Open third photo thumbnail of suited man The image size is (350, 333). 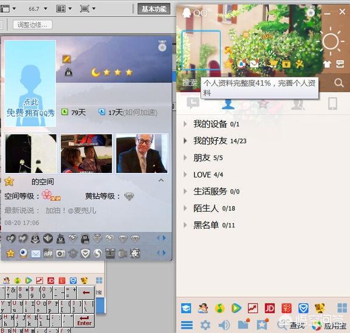pyautogui.click(x=142, y=154)
